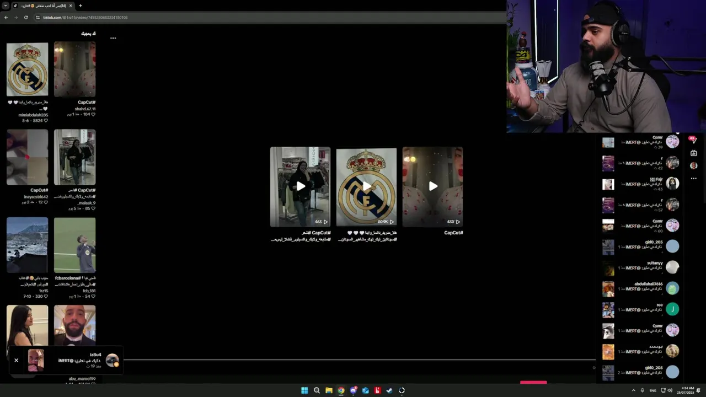Open shahd.67.11 CapCut video thumbnail

[74, 69]
